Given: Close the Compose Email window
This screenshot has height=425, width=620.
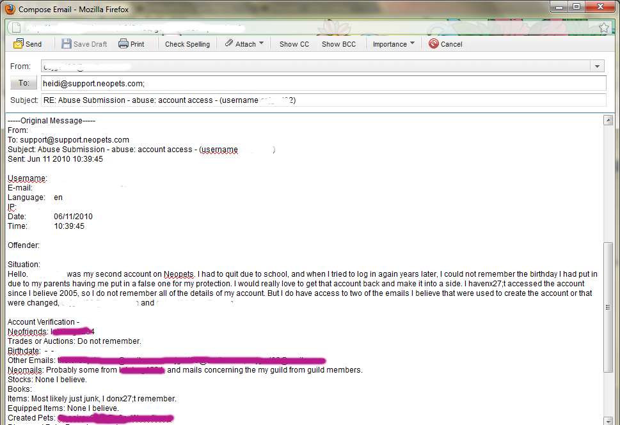Looking at the screenshot, I should (x=600, y=7).
